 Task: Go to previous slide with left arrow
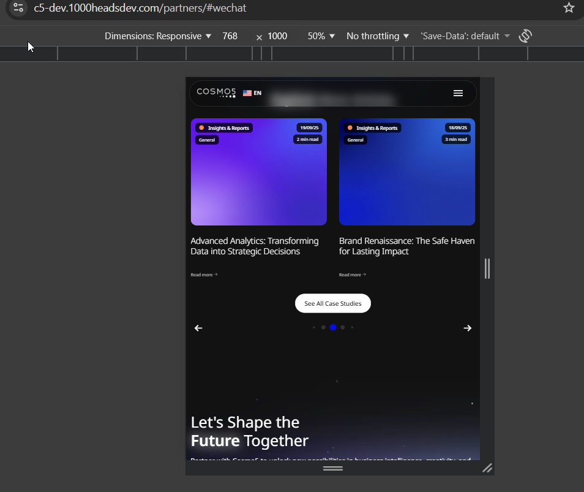coord(198,328)
